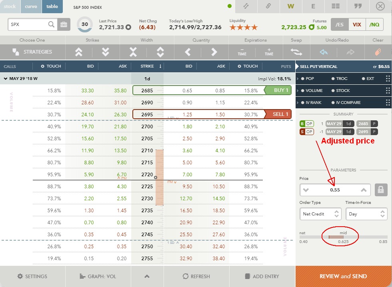Expand the VOLUME row arrow

point(298,90)
